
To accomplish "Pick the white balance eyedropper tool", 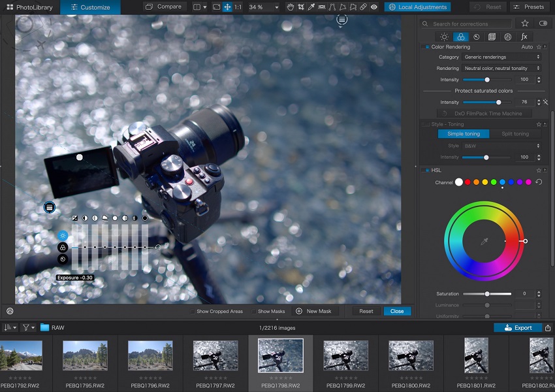I will click(x=312, y=7).
